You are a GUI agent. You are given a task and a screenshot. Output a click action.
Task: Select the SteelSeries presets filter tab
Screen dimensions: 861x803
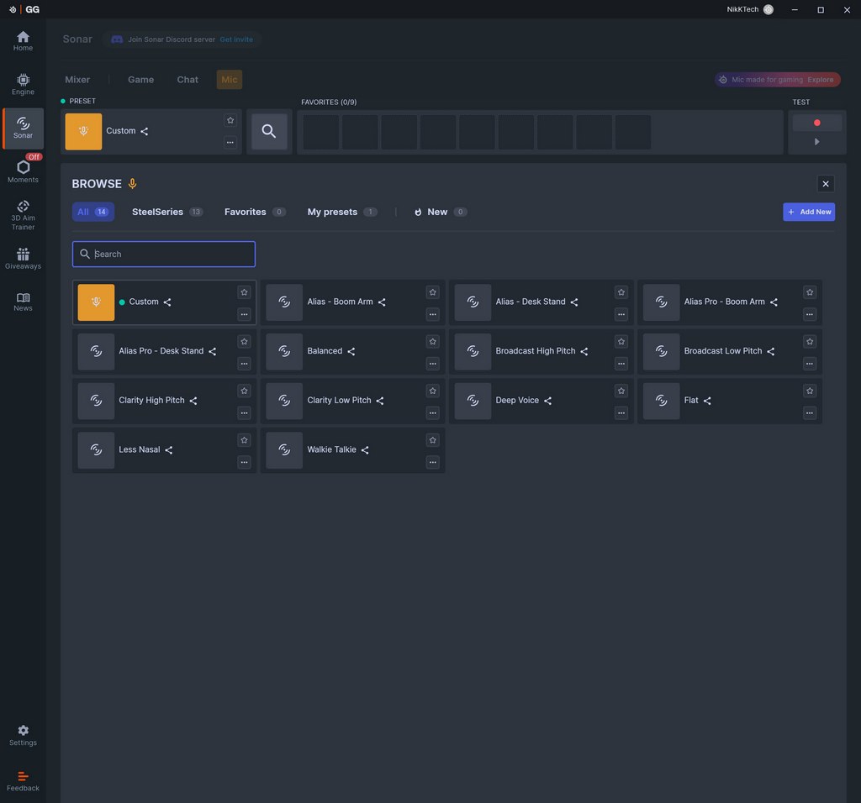click(x=157, y=212)
